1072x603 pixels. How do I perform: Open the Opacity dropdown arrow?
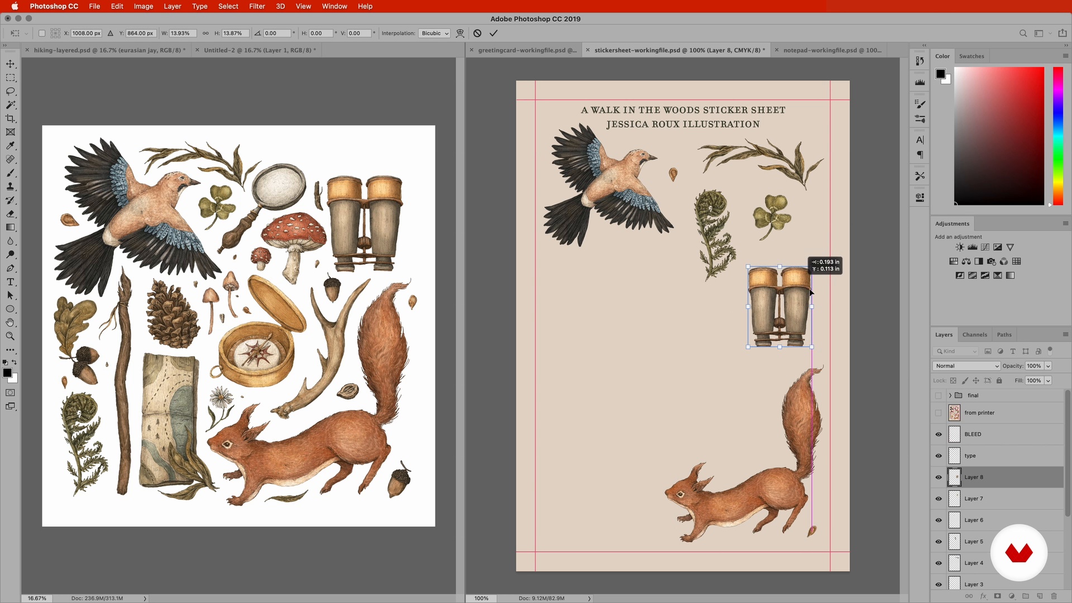1049,366
